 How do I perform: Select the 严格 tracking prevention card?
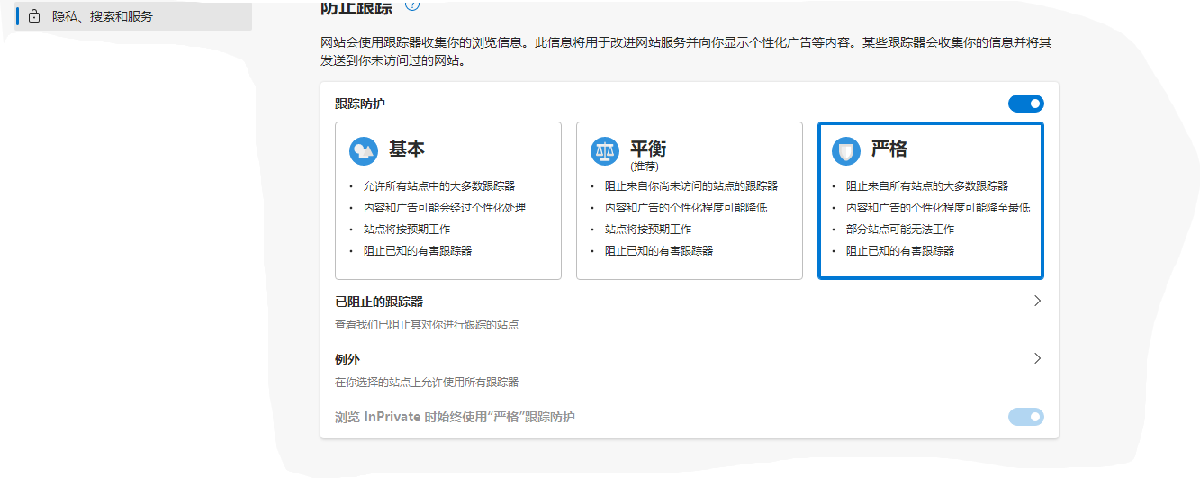[931, 201]
